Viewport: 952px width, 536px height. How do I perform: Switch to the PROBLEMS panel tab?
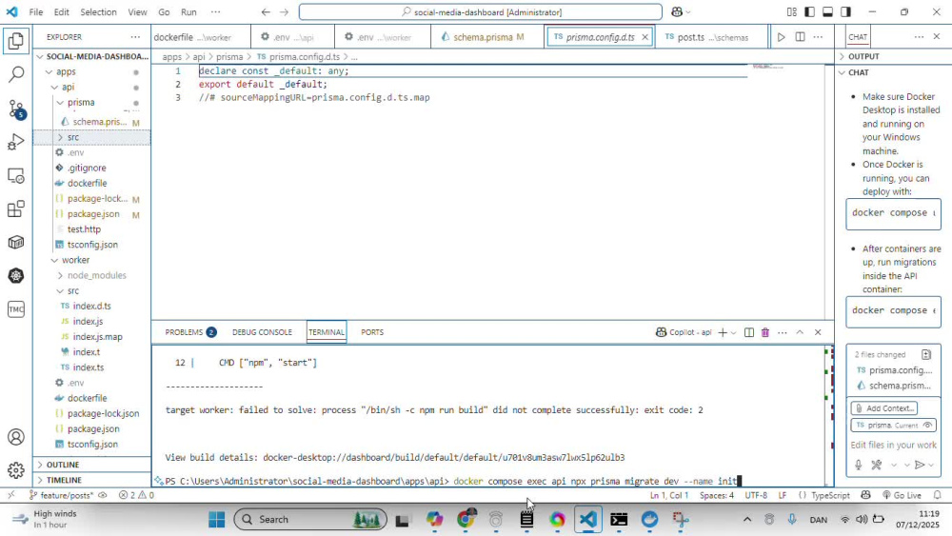[190, 332]
